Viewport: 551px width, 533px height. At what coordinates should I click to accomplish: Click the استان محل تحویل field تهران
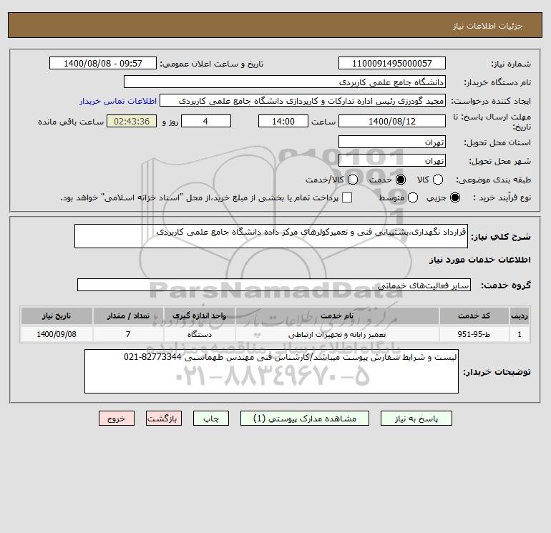(392, 142)
